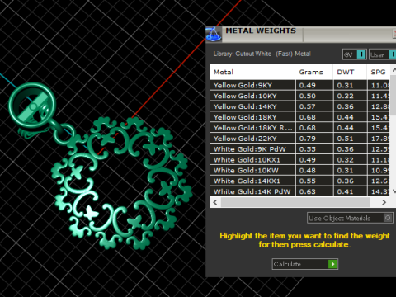
Task: Select the White Gold:14K PdW row
Action: [299, 191]
